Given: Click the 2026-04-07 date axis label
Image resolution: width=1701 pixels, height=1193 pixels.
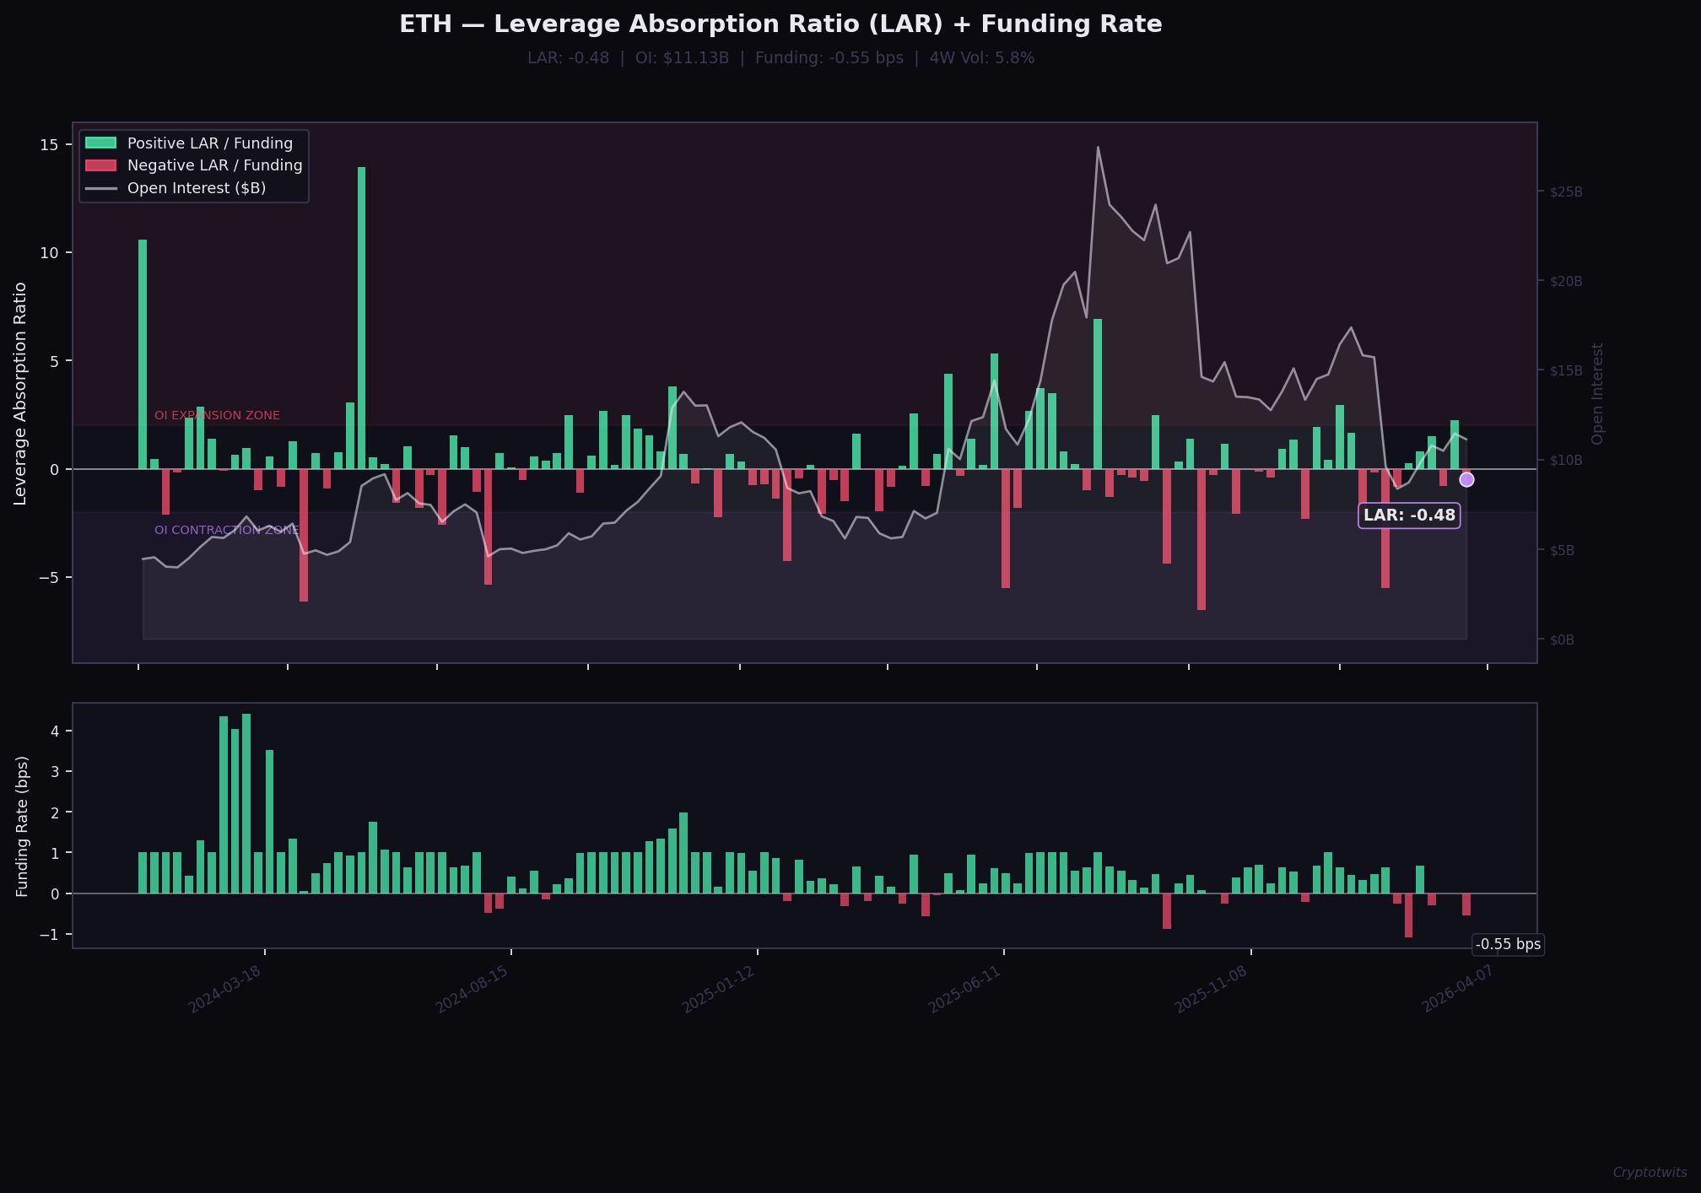Looking at the screenshot, I should (x=1458, y=989).
